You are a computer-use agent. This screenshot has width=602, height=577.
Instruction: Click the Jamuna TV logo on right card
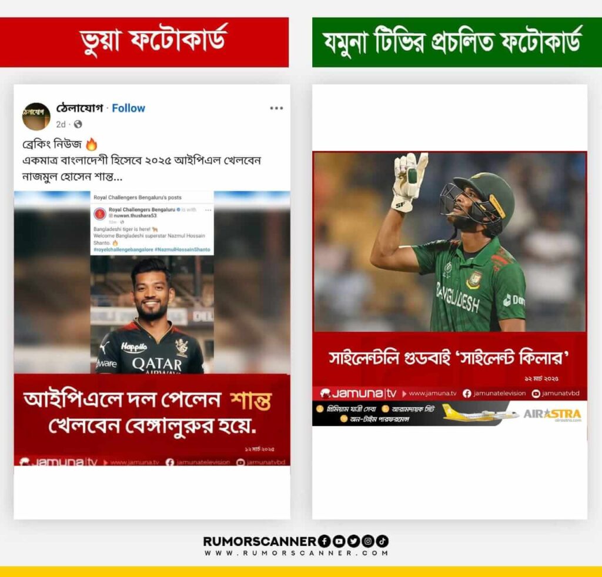pyautogui.click(x=358, y=393)
